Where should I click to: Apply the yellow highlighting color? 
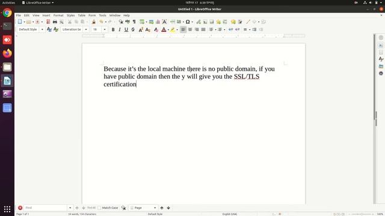[173, 29]
